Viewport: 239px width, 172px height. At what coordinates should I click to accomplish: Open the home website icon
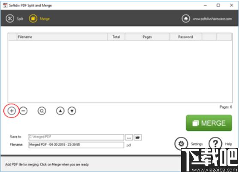(x=186, y=18)
